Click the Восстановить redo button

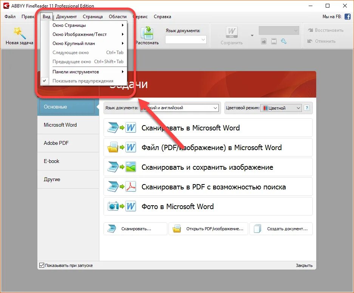326,30
